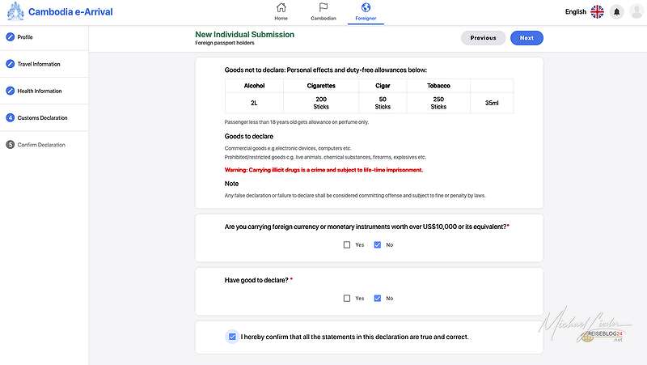This screenshot has width=647, height=365.
Task: Open notifications bell icon
Action: pos(617,12)
